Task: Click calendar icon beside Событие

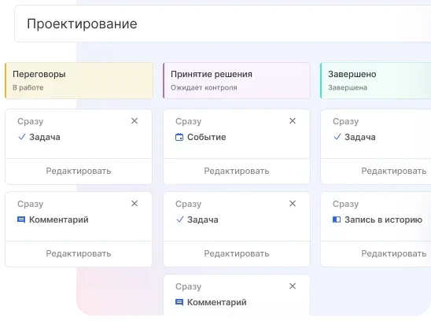Action: [179, 137]
